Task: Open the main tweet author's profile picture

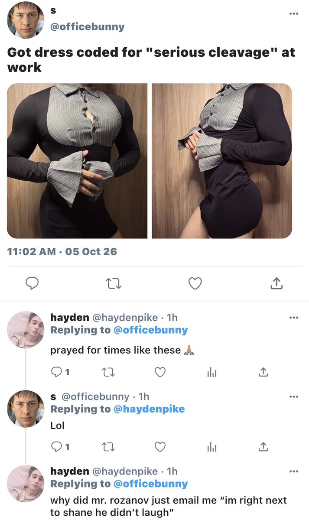Action: tap(26, 20)
